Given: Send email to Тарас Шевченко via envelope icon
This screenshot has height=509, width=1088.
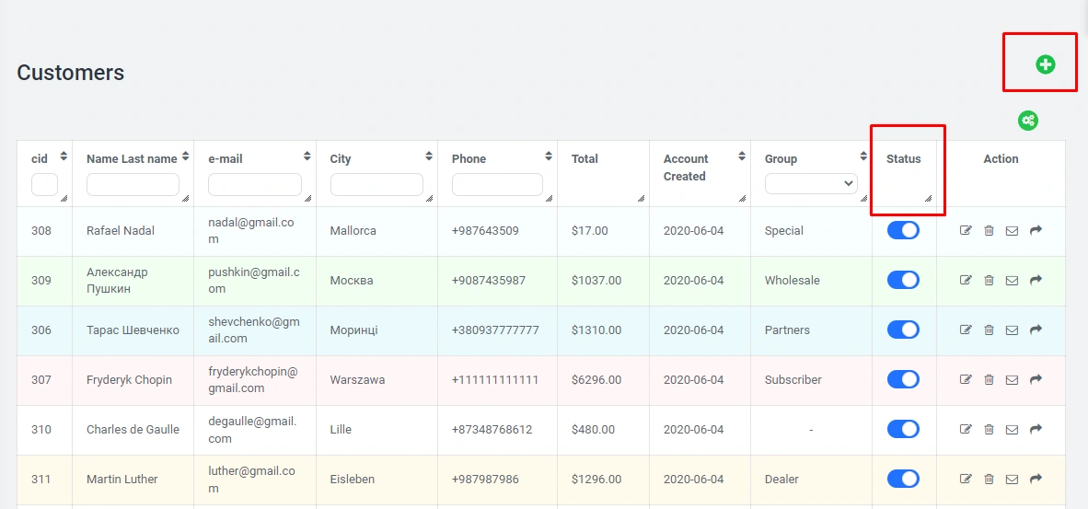Looking at the screenshot, I should click(1012, 330).
